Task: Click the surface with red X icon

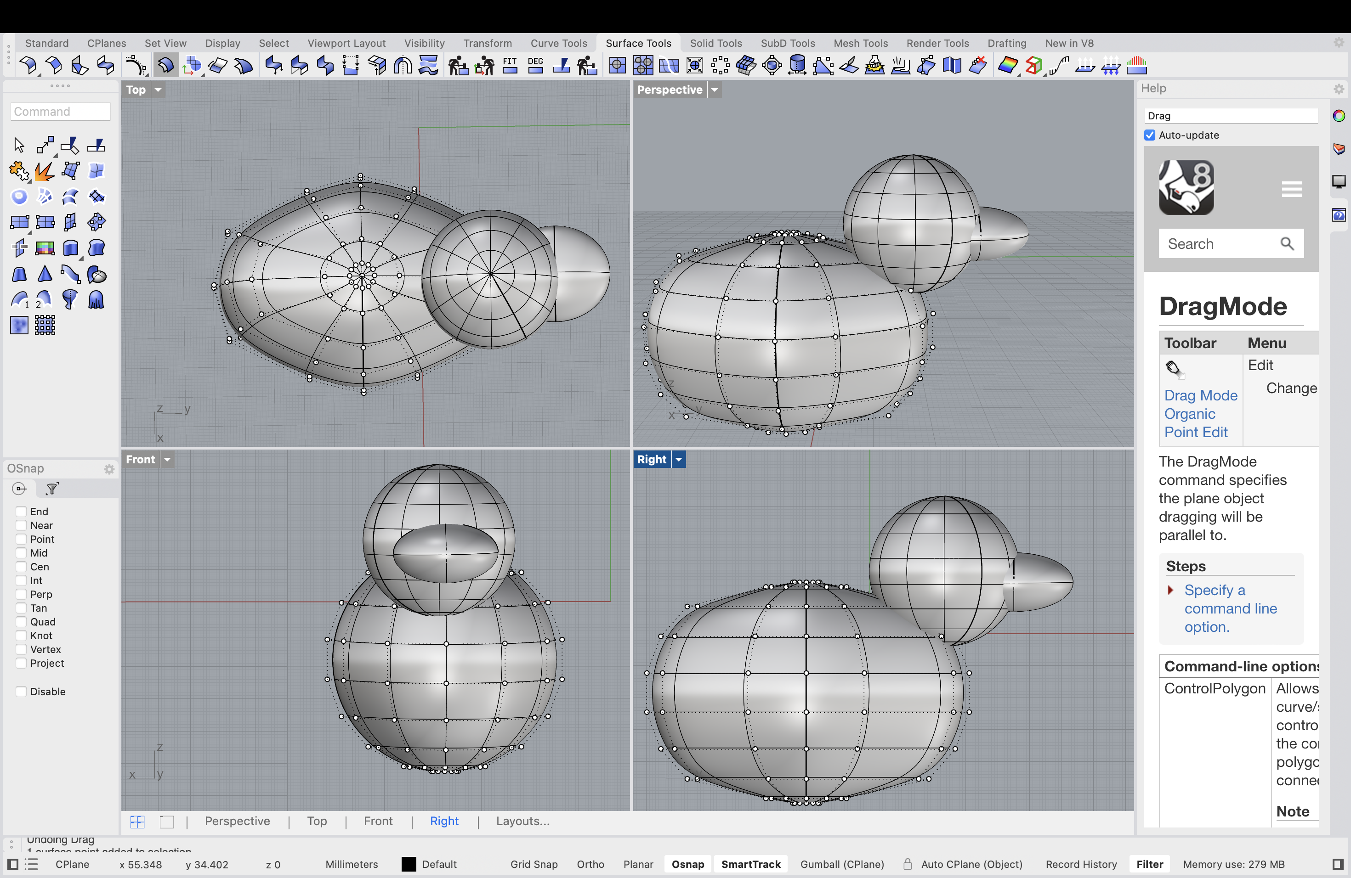Action: coord(977,66)
